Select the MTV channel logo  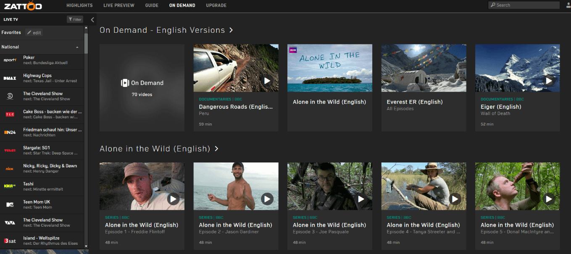coord(10,204)
